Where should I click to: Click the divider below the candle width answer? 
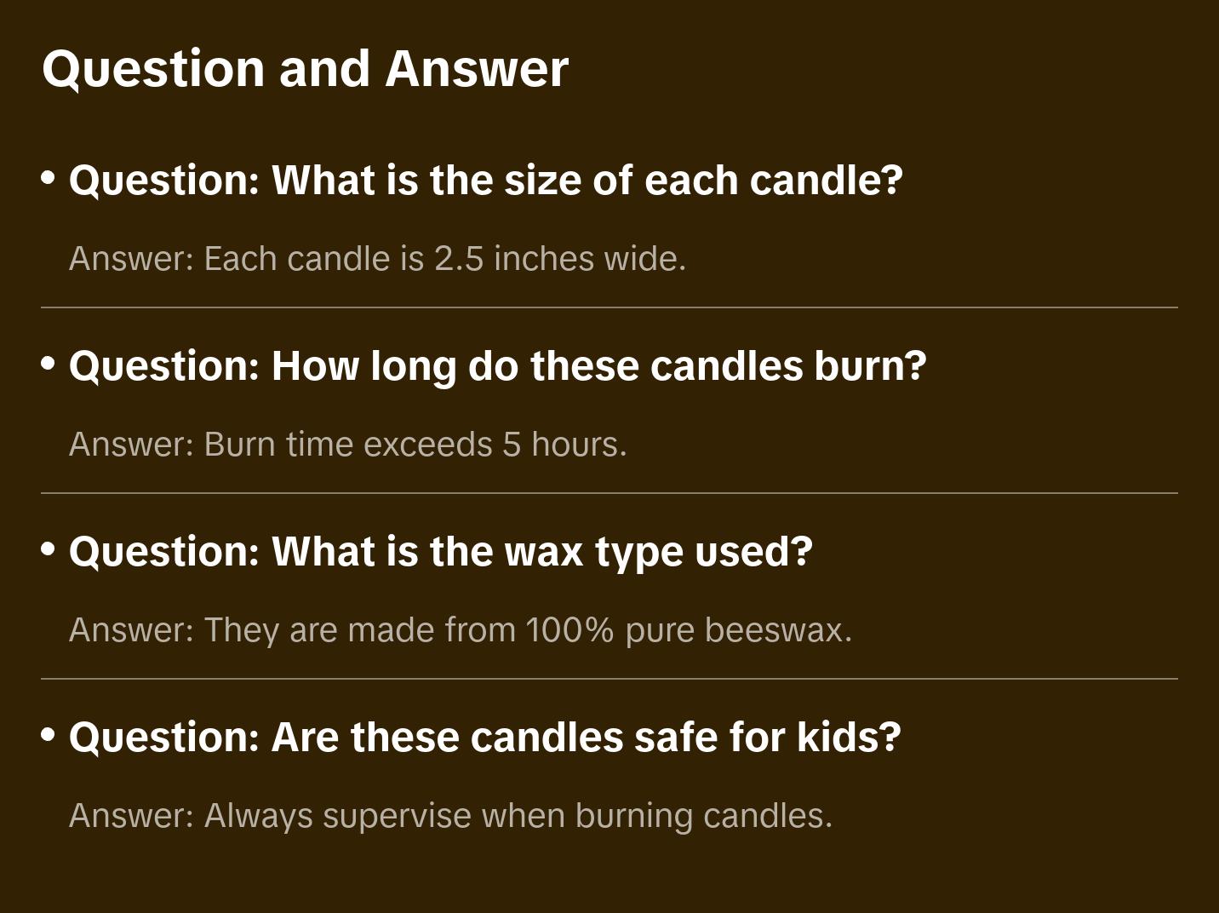click(609, 307)
